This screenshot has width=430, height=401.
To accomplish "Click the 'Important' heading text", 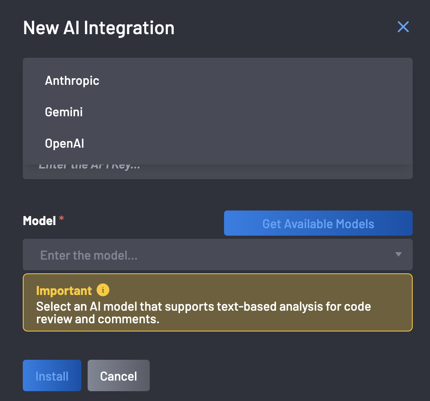I will point(64,291).
